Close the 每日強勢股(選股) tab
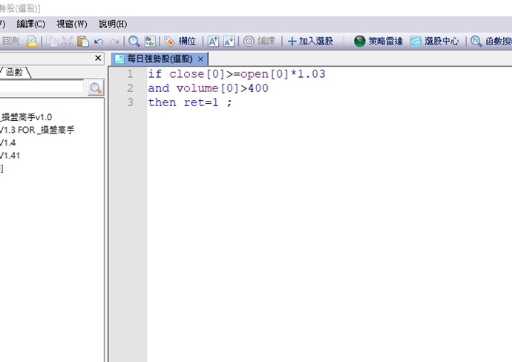The height and width of the screenshot is (362, 512). click(x=200, y=59)
